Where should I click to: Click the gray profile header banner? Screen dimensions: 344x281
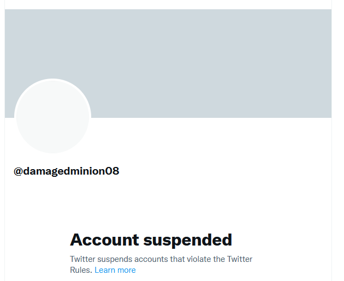click(x=168, y=63)
